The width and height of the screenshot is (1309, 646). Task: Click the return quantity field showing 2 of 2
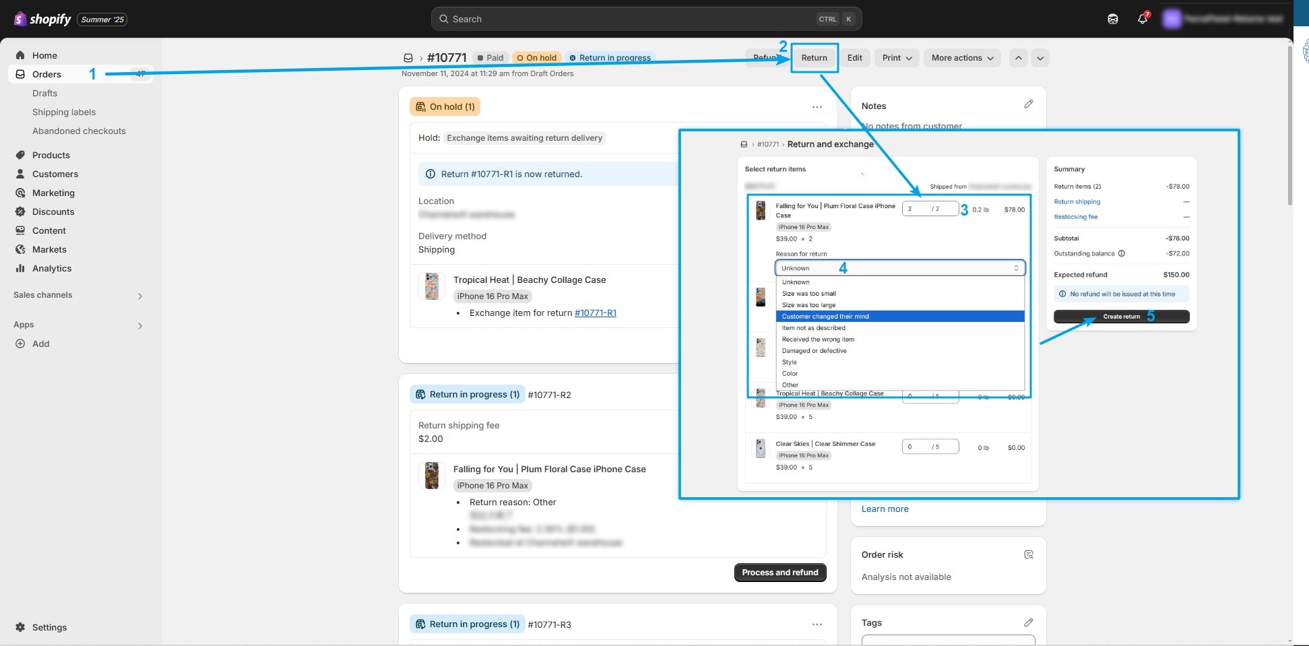[x=930, y=208]
